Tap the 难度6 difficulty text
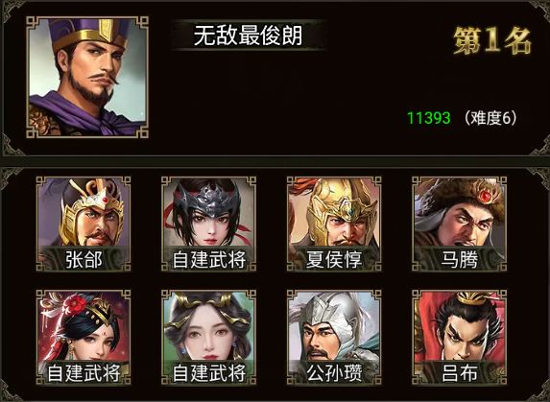The width and height of the screenshot is (550, 402). 490,118
